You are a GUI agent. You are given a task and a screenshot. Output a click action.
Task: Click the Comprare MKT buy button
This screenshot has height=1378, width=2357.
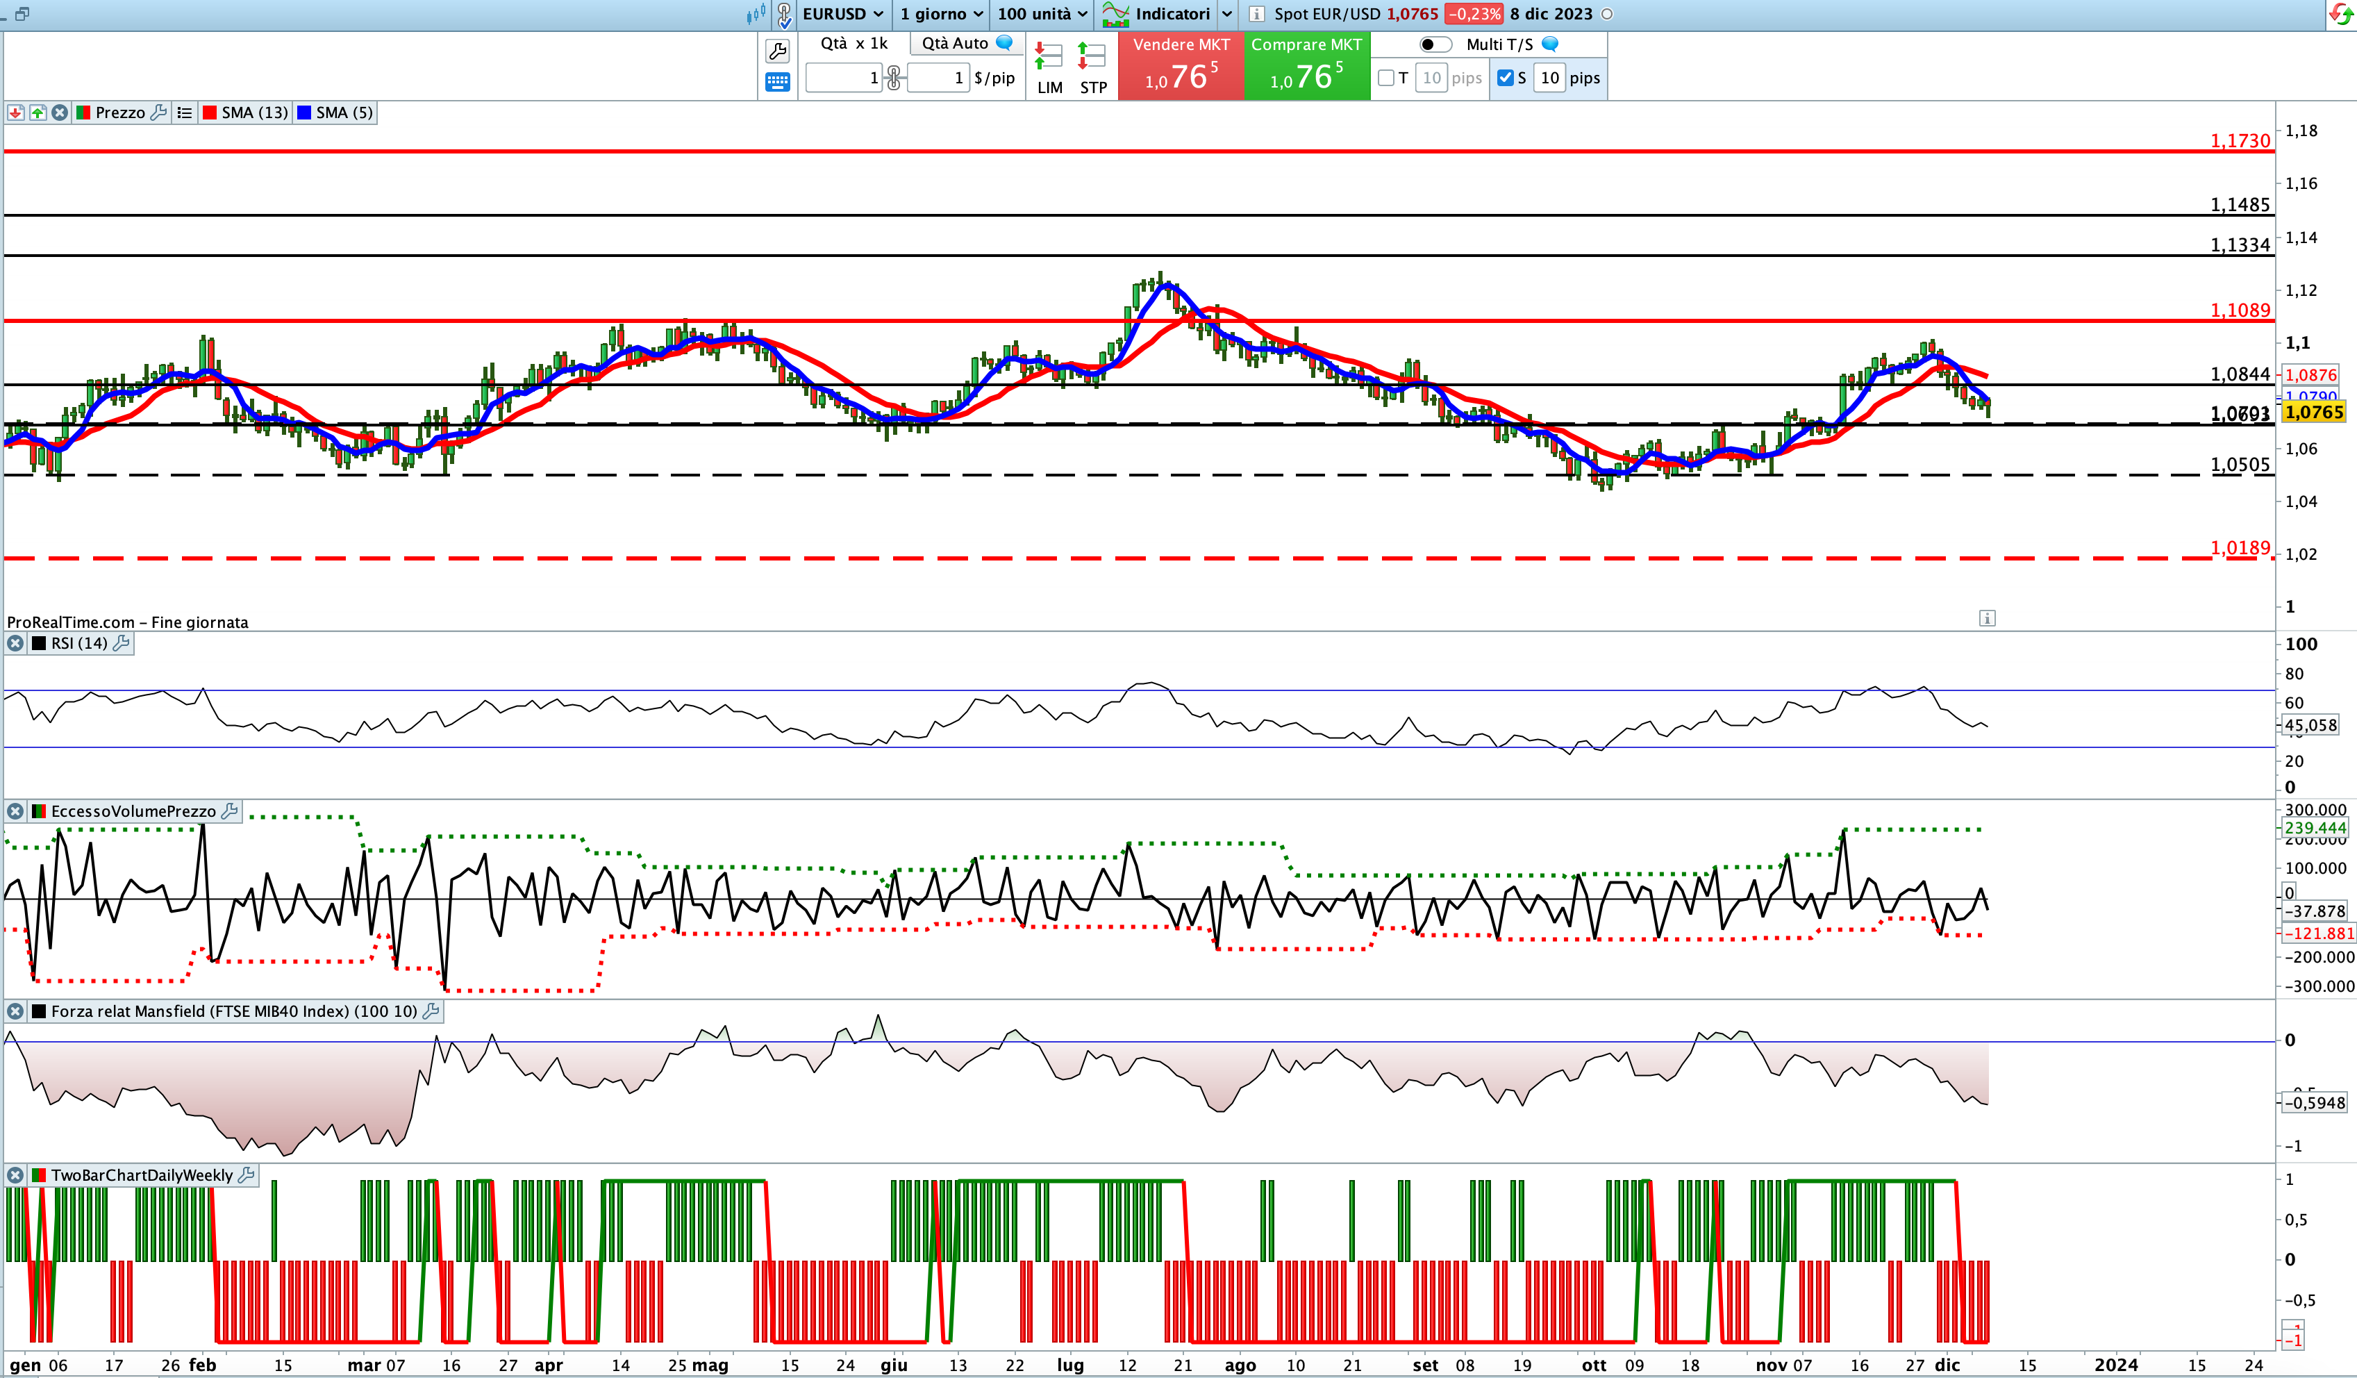pyautogui.click(x=1307, y=65)
